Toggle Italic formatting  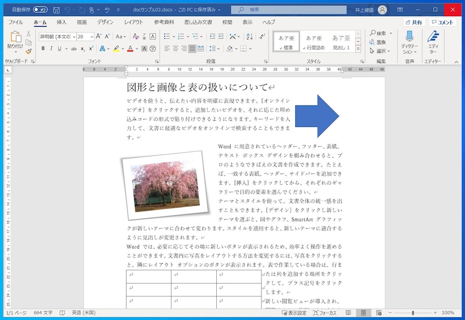pos(52,49)
